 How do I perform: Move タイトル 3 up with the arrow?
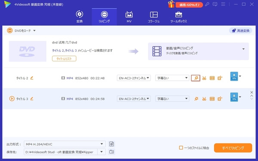[x=252, y=96]
